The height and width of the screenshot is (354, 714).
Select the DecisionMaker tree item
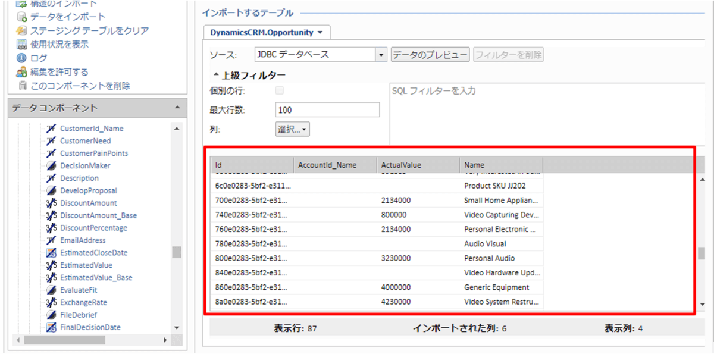[x=85, y=166]
